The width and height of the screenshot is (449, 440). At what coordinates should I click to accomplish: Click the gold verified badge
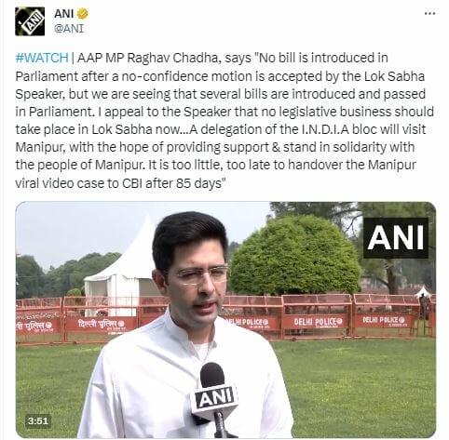pos(82,14)
